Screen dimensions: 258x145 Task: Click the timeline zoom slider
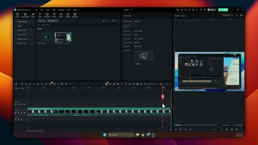153,84
